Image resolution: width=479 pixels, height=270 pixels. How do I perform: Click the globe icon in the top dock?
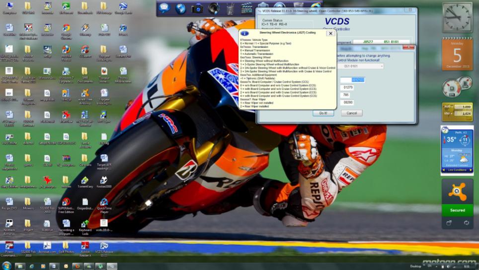point(180,8)
